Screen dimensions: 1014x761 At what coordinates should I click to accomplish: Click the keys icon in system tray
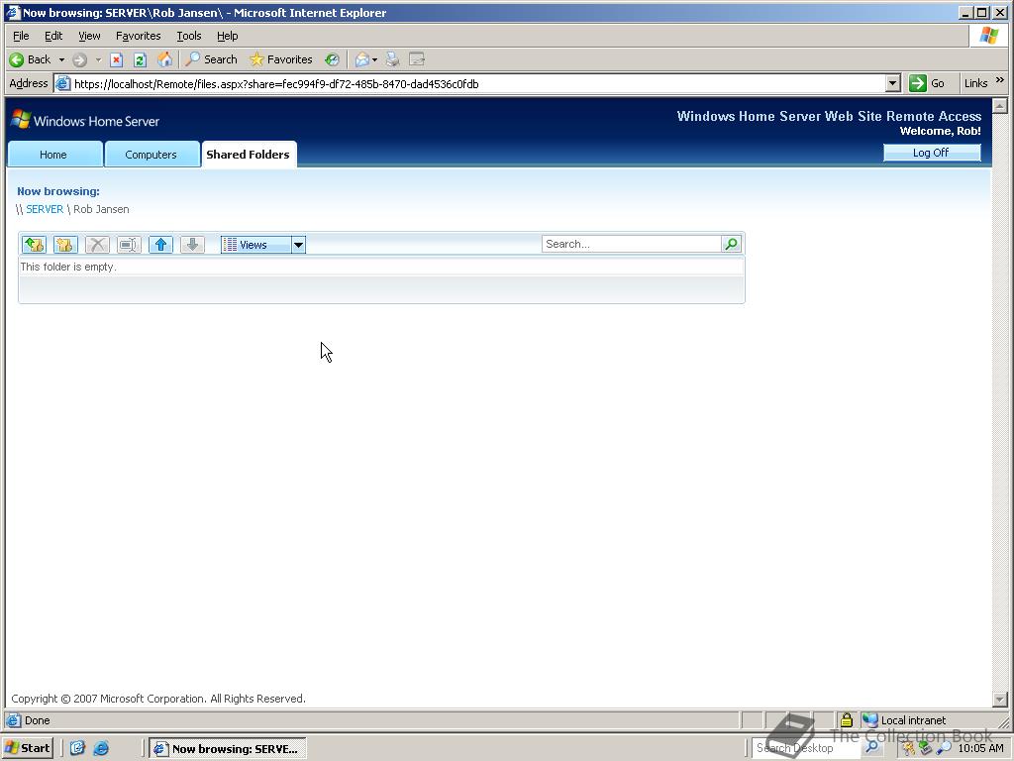point(909,748)
